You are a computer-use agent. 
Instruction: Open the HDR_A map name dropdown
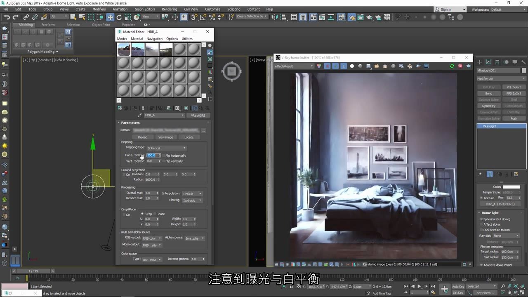point(164,115)
